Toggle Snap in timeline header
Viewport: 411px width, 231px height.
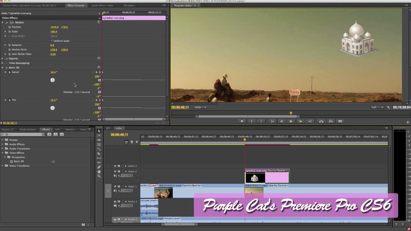tap(127, 142)
